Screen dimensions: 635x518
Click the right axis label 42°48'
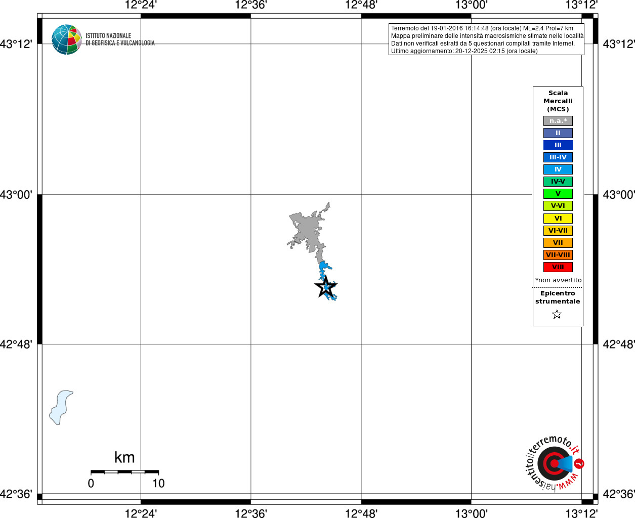(619, 344)
